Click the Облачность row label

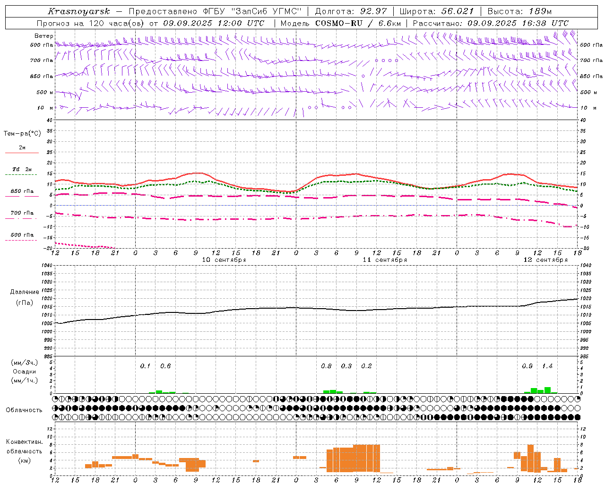tap(24, 410)
